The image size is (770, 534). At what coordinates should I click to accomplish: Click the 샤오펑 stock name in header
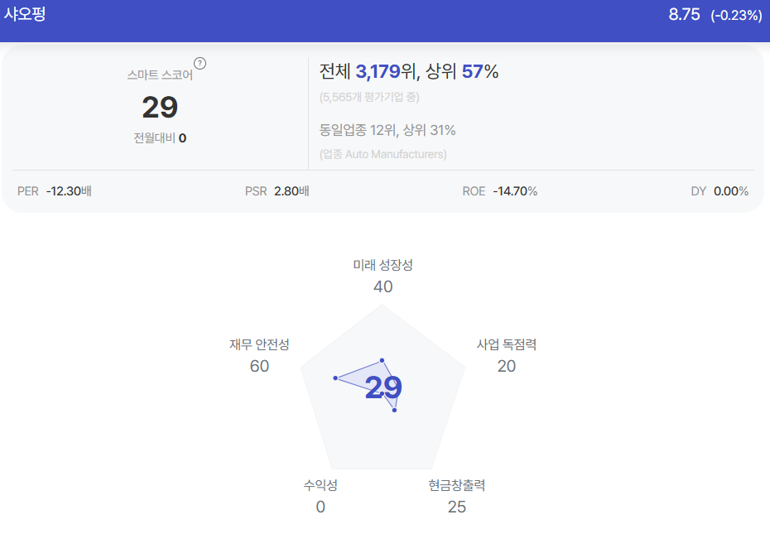pyautogui.click(x=25, y=14)
